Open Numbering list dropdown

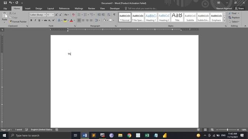[88, 15]
